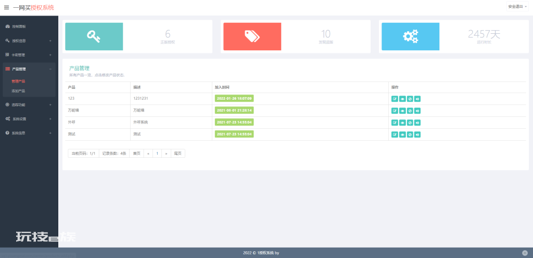533x258 pixels.
Task: Click the edit icon for product 123
Action: [x=395, y=99]
